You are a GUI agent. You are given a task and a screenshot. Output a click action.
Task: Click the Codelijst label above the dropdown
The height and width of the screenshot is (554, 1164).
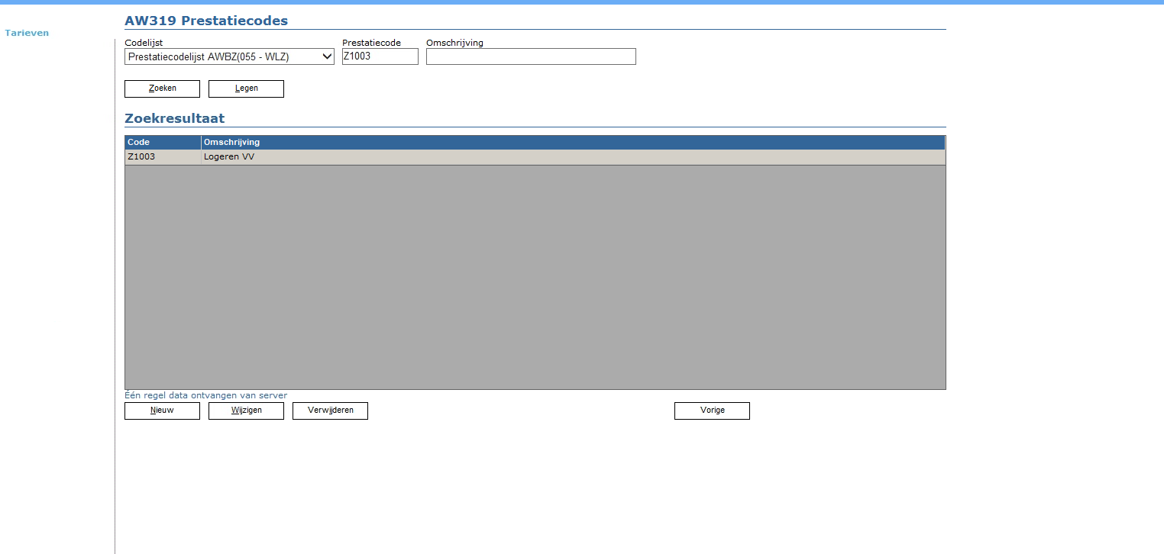point(144,43)
